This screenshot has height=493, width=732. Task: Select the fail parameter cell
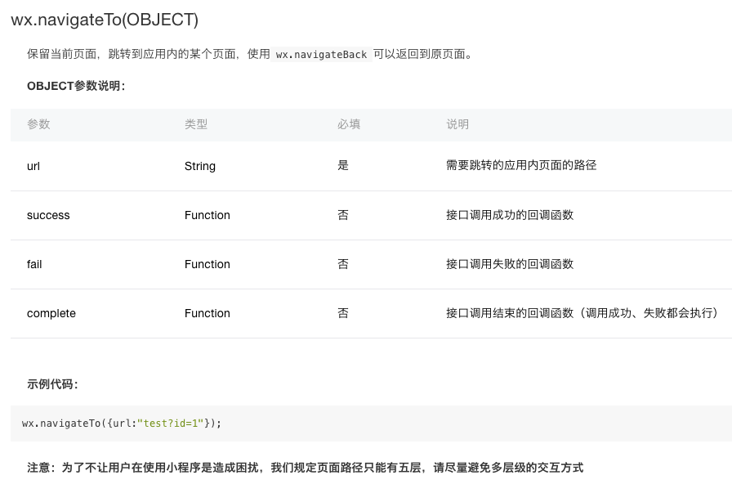click(x=34, y=264)
